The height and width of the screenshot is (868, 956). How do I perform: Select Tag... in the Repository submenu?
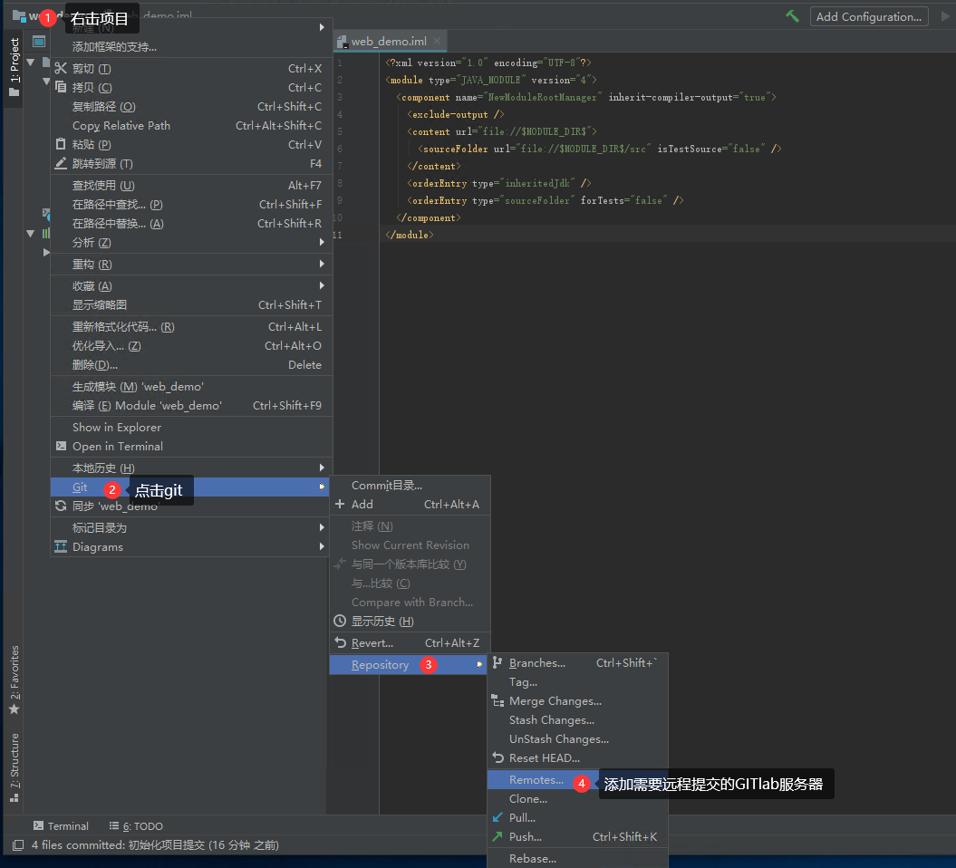577,682
